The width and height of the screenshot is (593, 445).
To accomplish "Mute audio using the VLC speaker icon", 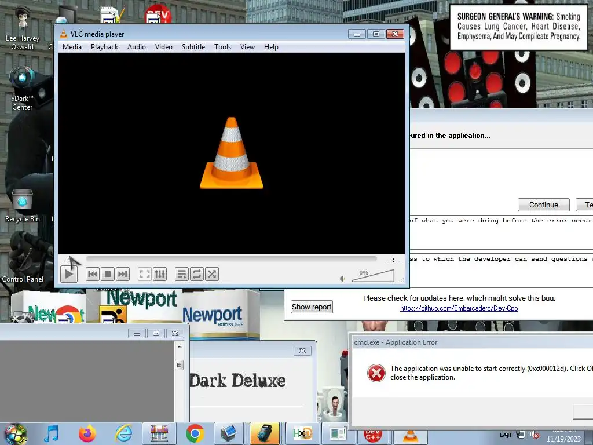I will coord(343,279).
